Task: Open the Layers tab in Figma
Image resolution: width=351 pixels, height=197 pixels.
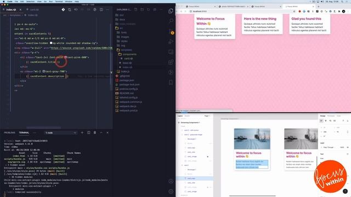Action: 180,116
